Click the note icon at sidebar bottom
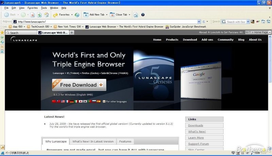Viewport: 272px width, 156px height. pos(2,147)
